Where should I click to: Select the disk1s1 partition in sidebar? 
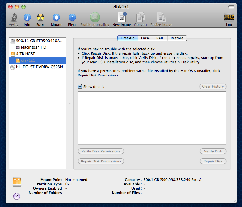[37, 60]
